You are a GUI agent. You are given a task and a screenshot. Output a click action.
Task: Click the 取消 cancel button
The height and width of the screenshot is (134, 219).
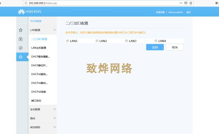coord(175,47)
